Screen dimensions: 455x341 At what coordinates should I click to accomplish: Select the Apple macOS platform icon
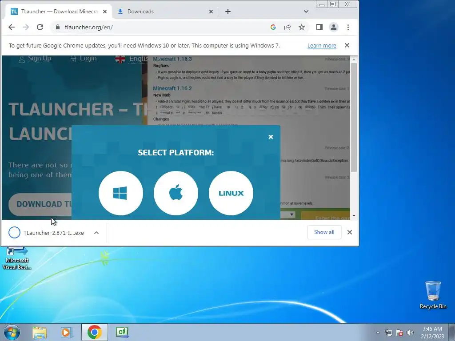click(x=176, y=193)
